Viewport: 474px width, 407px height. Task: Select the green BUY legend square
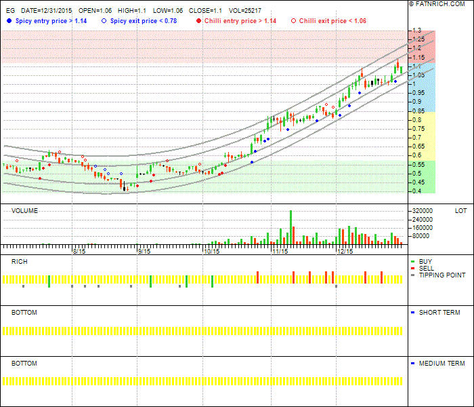click(412, 262)
